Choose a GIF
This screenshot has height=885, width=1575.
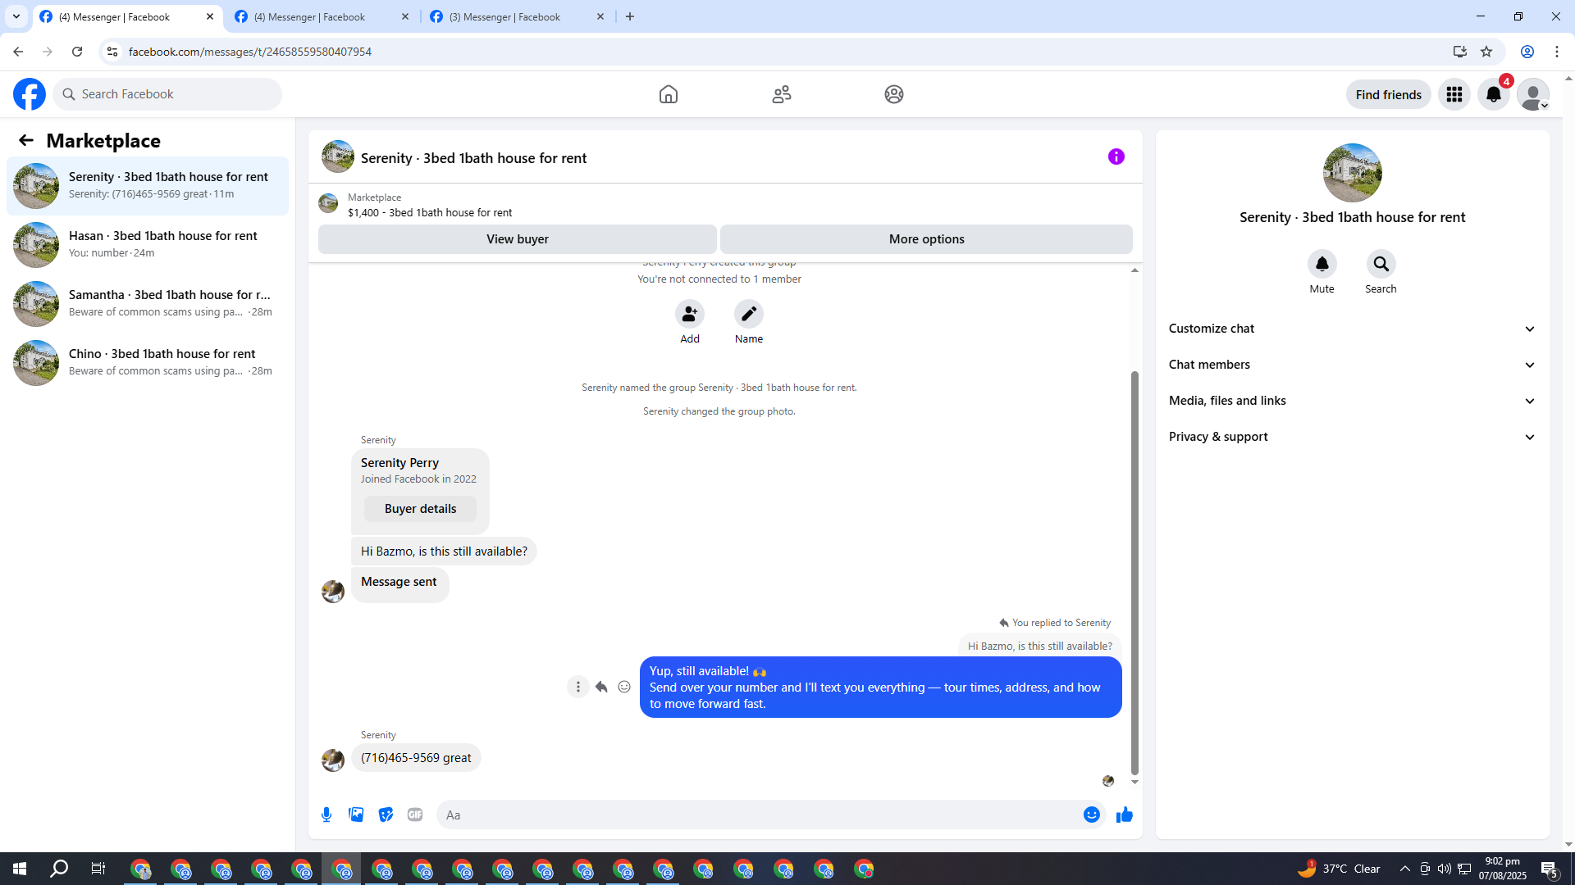(415, 815)
